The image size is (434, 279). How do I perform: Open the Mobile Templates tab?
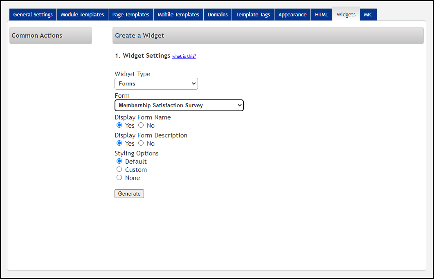pos(178,15)
